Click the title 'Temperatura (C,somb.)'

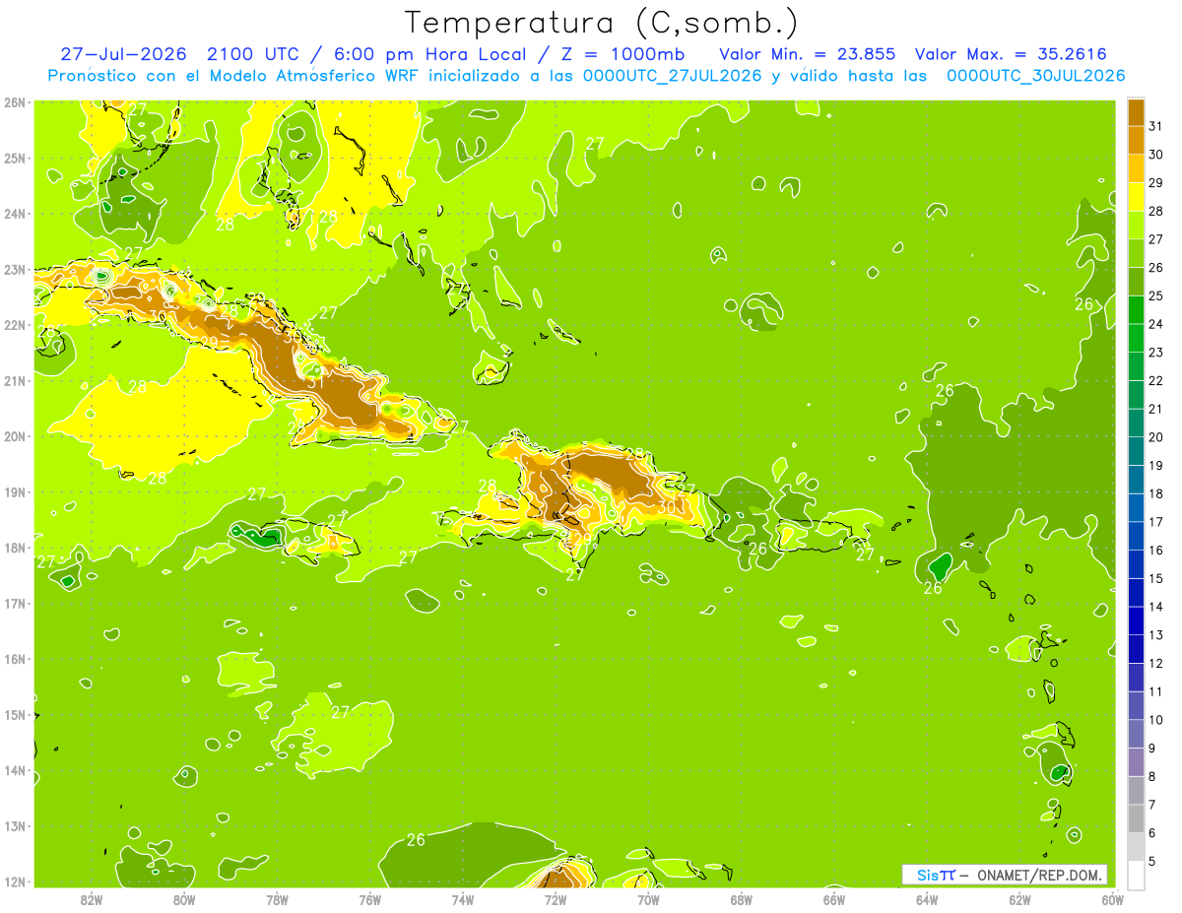pyautogui.click(x=602, y=24)
